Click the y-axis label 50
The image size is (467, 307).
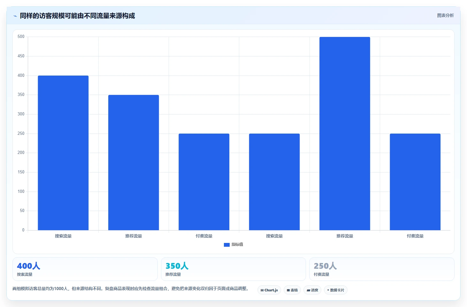tap(22, 211)
